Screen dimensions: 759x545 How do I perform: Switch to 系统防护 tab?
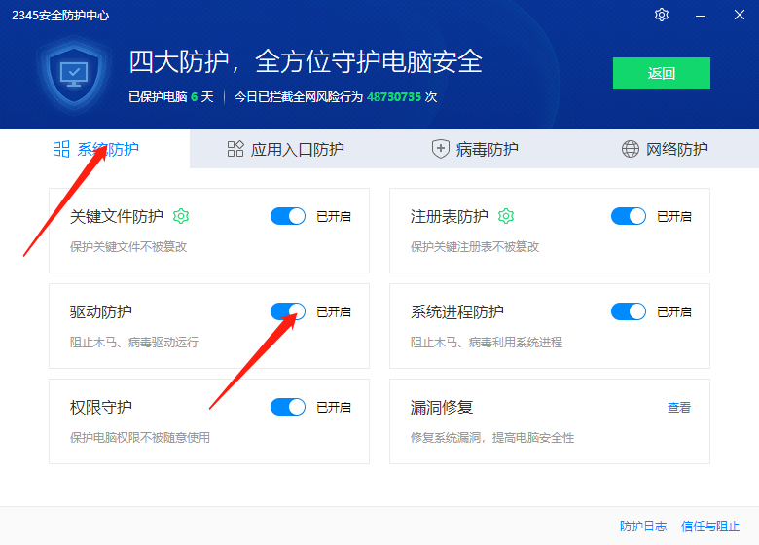pos(95,149)
